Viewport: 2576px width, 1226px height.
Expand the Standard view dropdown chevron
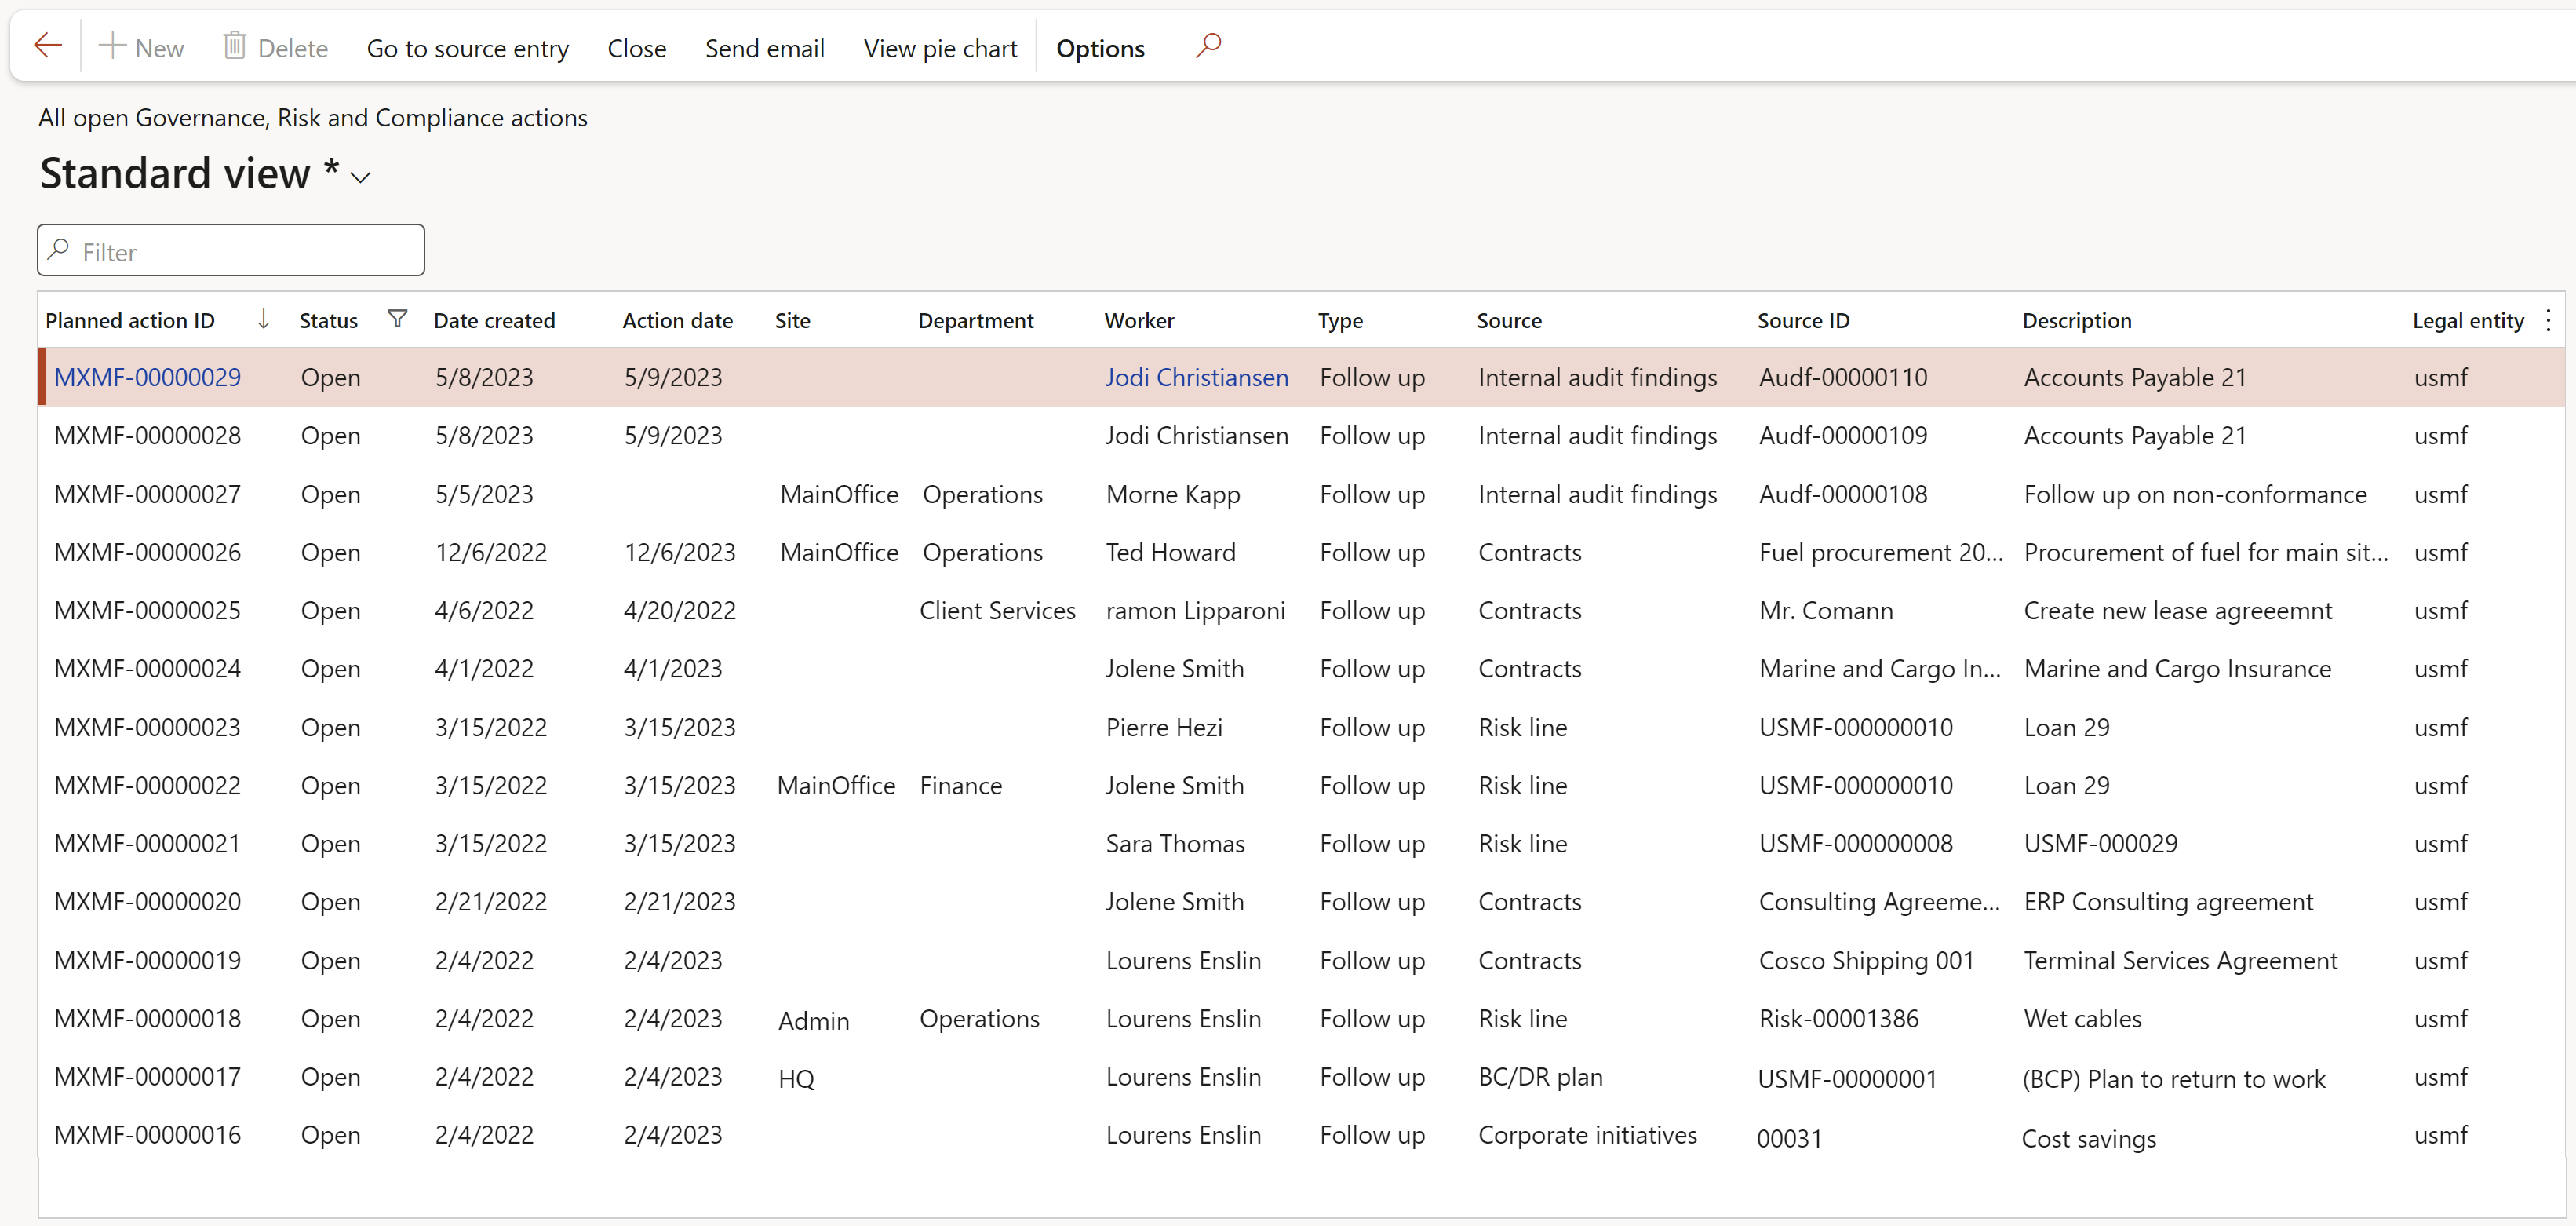[361, 177]
